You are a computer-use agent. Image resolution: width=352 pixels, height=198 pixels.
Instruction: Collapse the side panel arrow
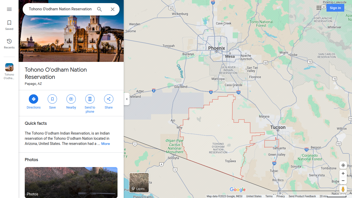click(x=127, y=99)
